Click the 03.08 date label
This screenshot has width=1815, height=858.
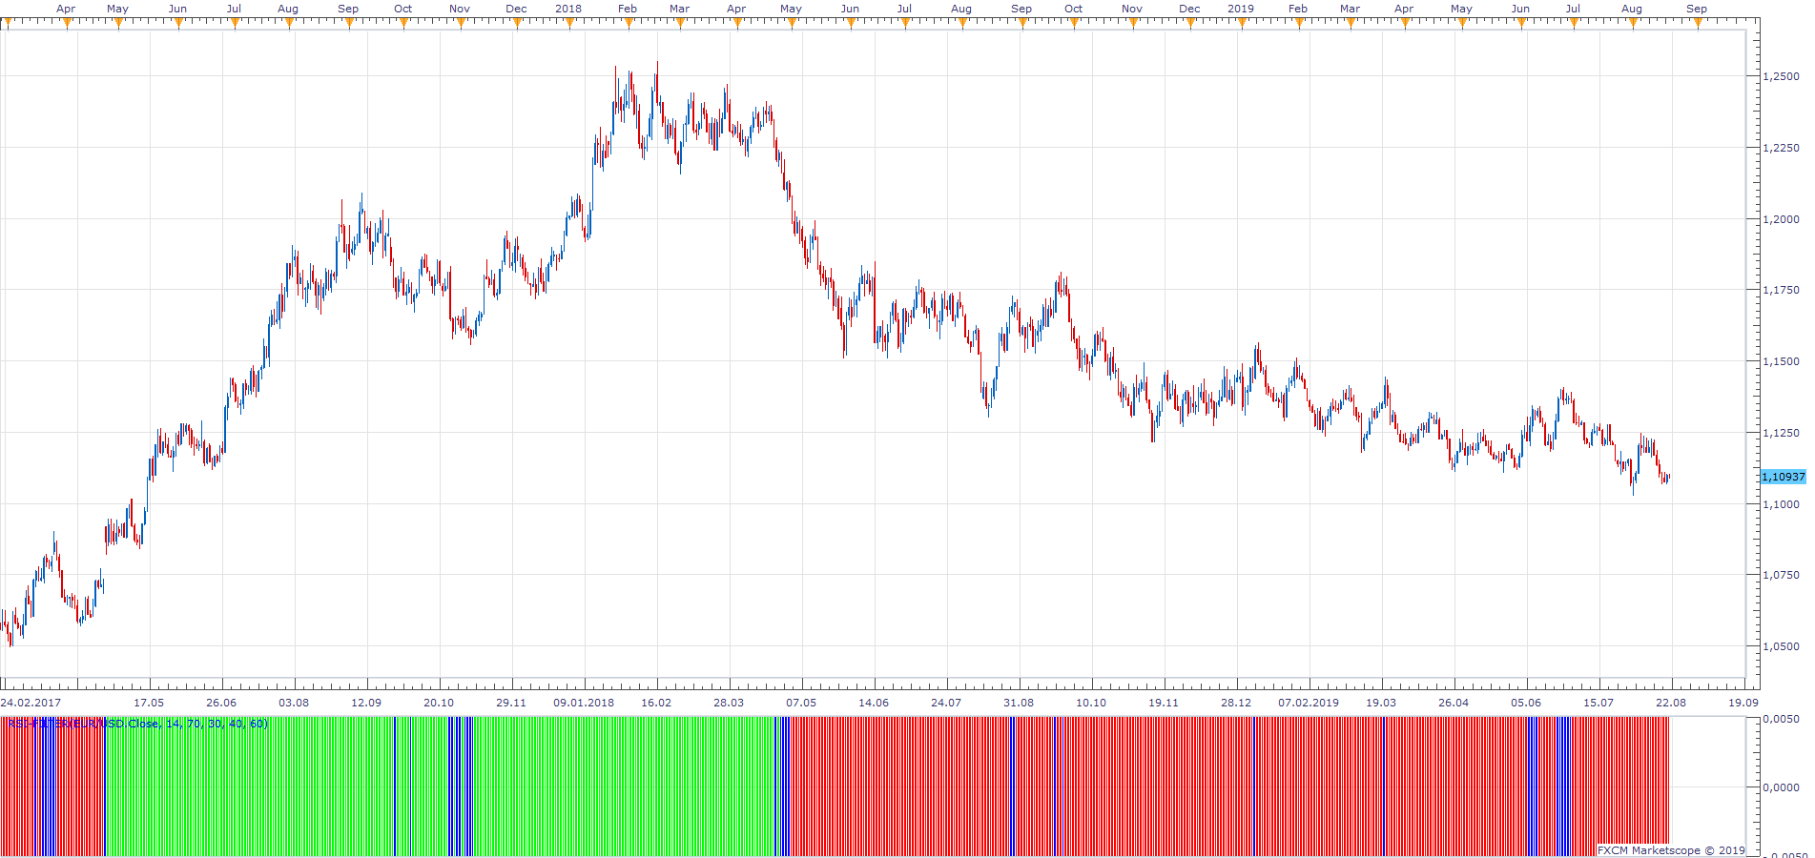[294, 703]
